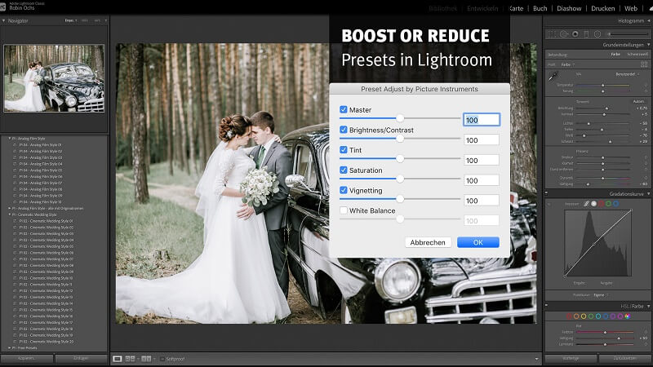The image size is (653, 367).
Task: Choose the purple HSL color circle
Action: (613, 316)
